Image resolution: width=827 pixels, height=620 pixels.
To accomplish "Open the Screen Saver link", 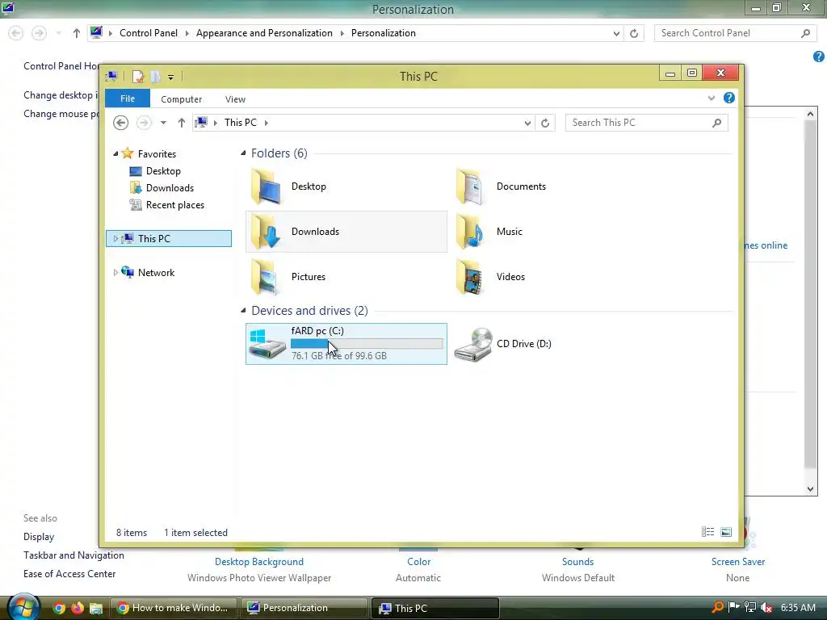I will point(738,562).
